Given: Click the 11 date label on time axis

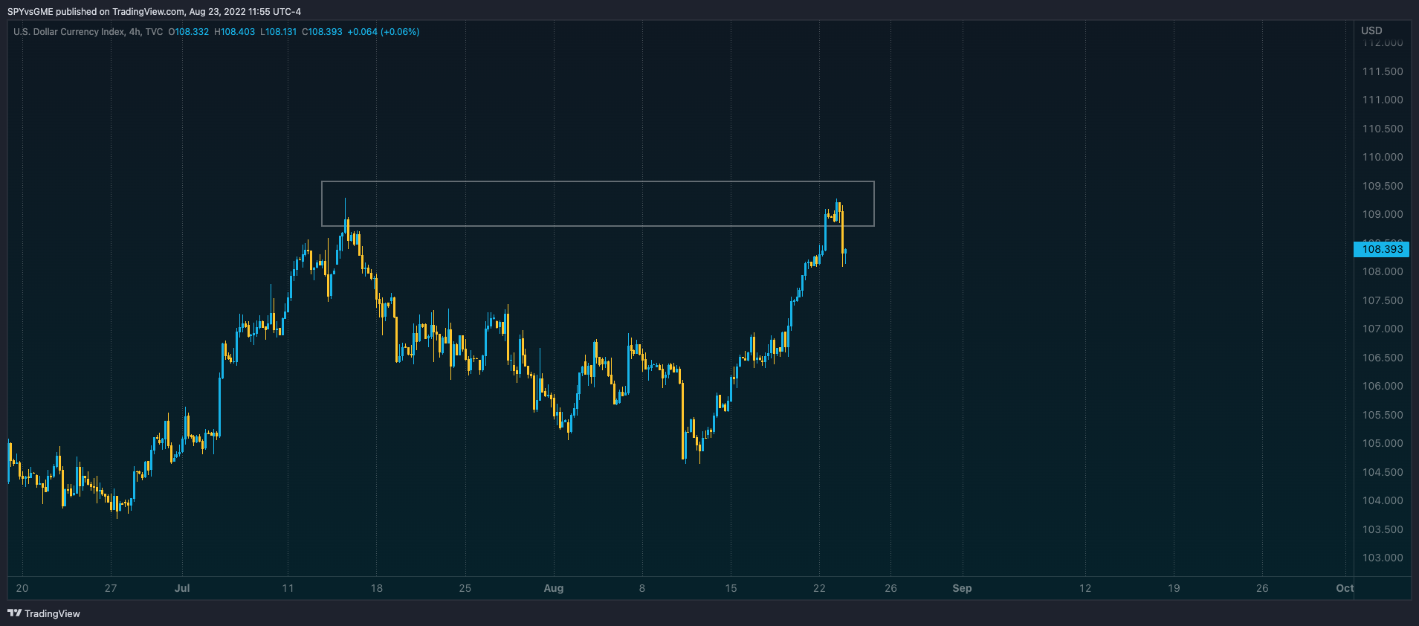Looking at the screenshot, I should [x=288, y=588].
